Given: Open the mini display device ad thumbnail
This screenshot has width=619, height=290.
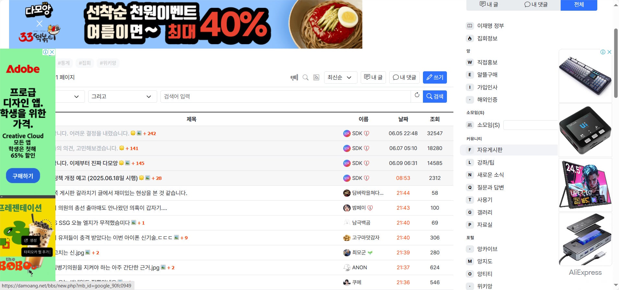Looking at the screenshot, I should pyautogui.click(x=585, y=130).
